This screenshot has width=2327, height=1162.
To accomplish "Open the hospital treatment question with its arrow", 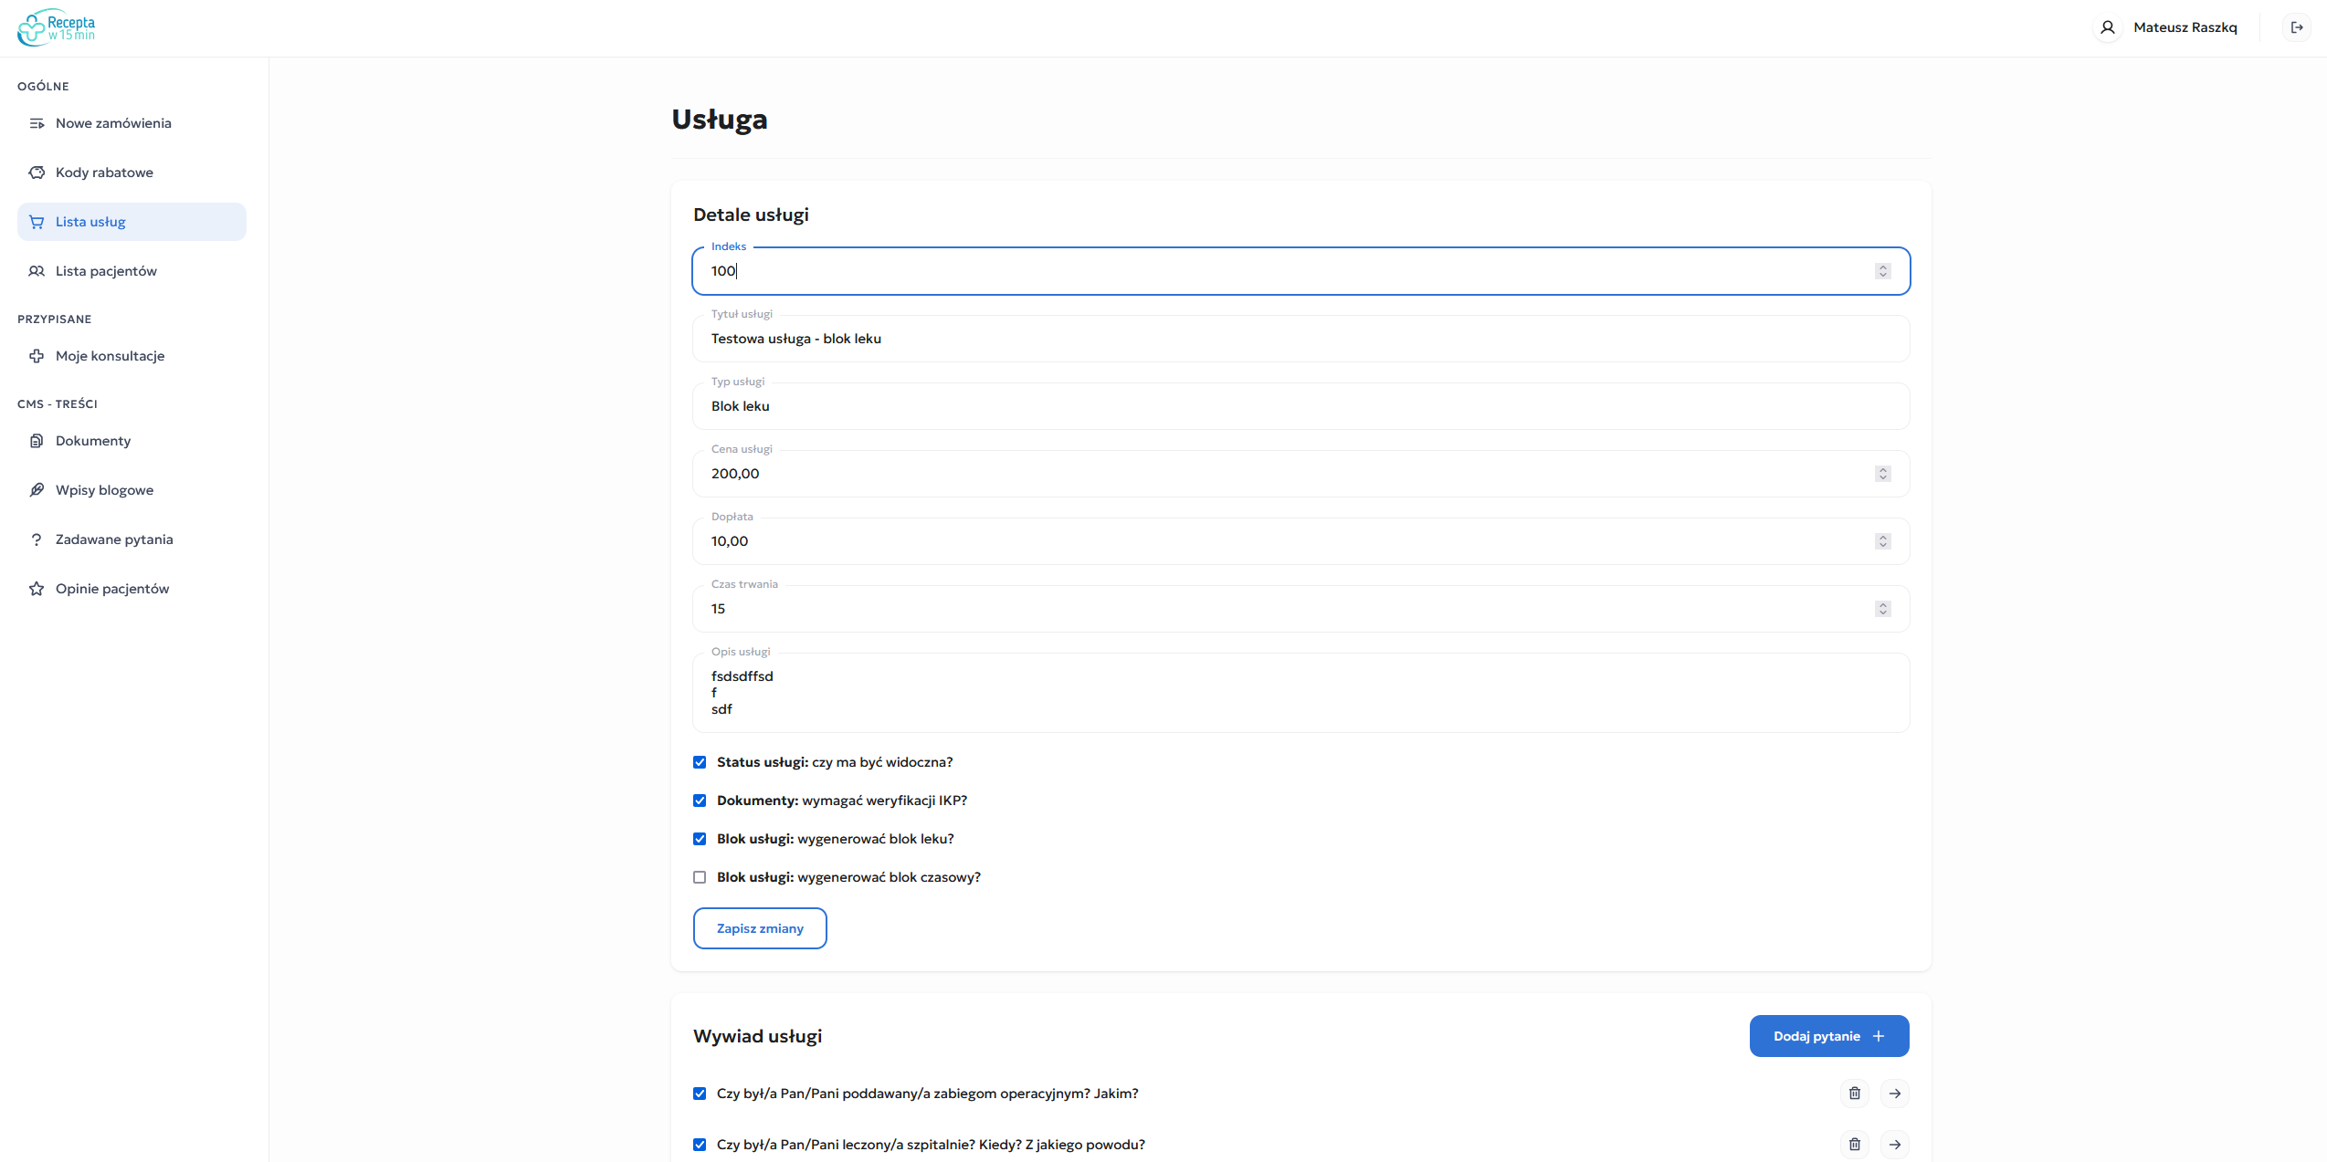I will click(x=1894, y=1144).
